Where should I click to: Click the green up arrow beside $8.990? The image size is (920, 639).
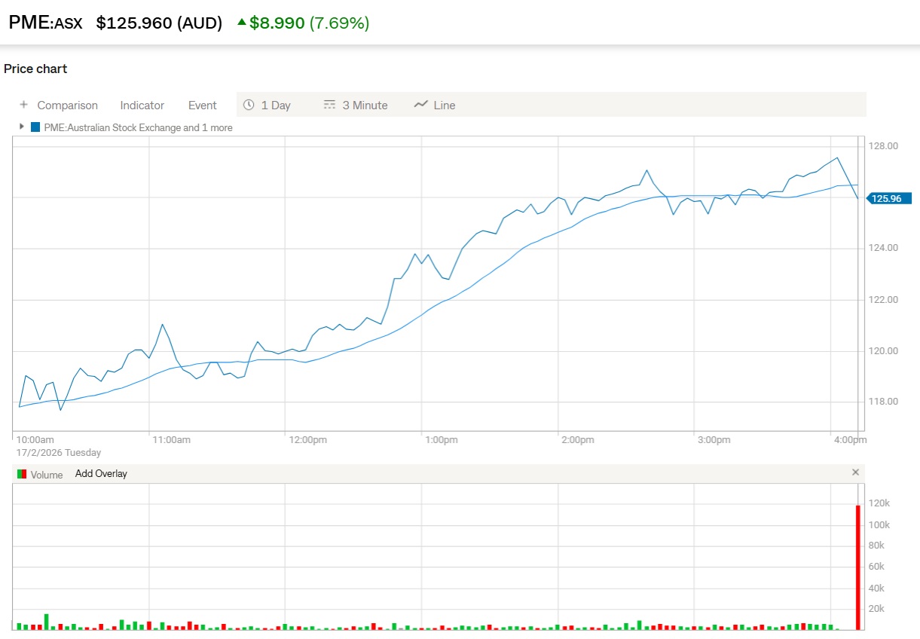(x=242, y=23)
